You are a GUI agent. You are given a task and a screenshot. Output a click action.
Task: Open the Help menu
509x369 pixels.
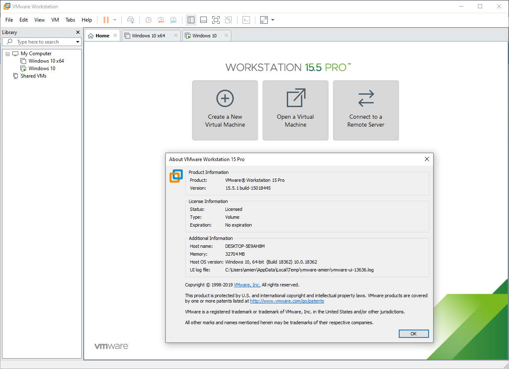pyautogui.click(x=87, y=20)
